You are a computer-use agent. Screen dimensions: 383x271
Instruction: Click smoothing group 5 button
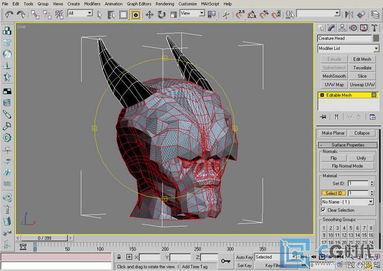[x=351, y=228]
